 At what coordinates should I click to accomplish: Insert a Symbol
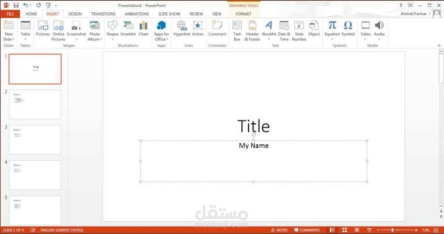coord(348,29)
